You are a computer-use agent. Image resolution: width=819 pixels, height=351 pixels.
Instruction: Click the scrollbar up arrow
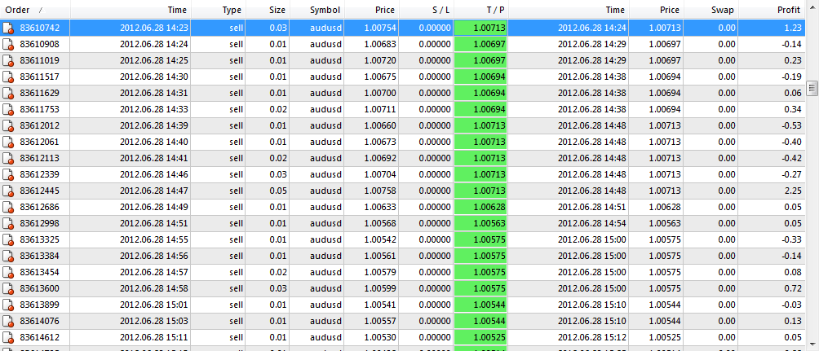pos(812,6)
